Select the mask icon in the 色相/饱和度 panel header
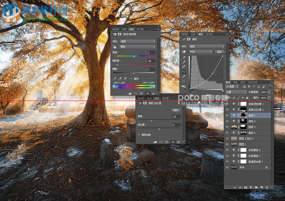The height and width of the screenshot is (201, 285). click(x=120, y=34)
